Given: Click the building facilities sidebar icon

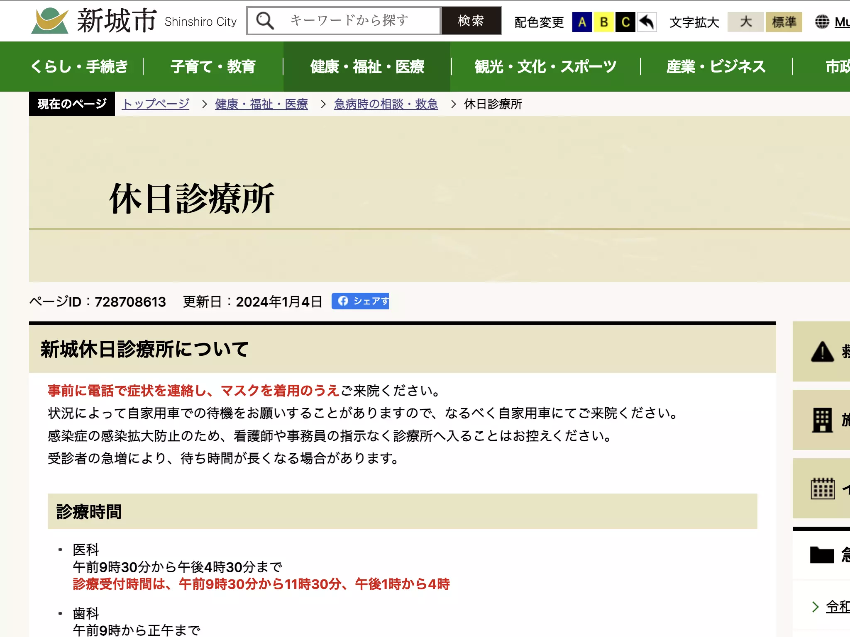Looking at the screenshot, I should tap(822, 420).
